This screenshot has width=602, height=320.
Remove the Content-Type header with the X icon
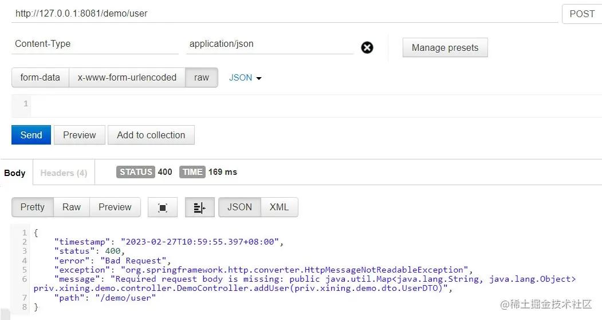[367, 47]
